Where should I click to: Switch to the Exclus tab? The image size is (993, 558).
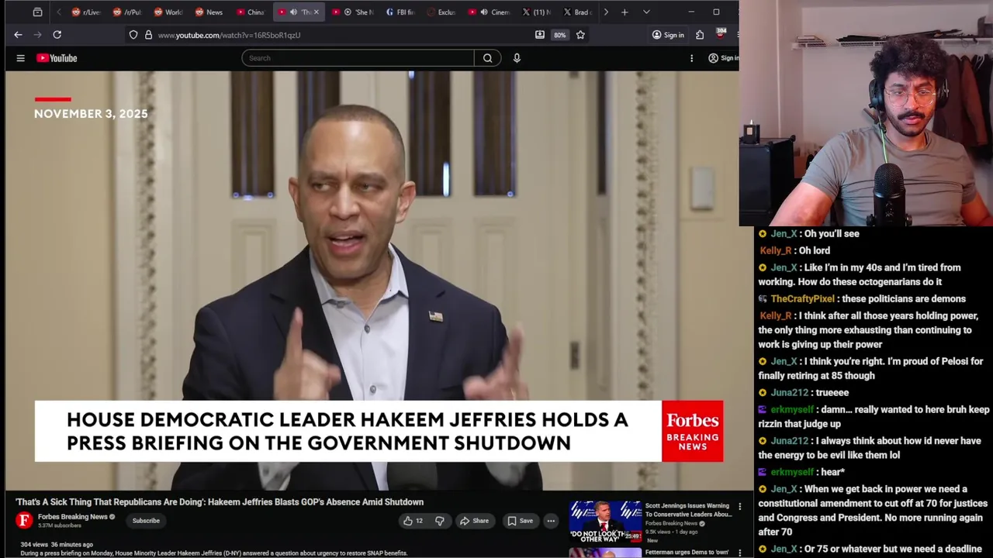pyautogui.click(x=442, y=12)
